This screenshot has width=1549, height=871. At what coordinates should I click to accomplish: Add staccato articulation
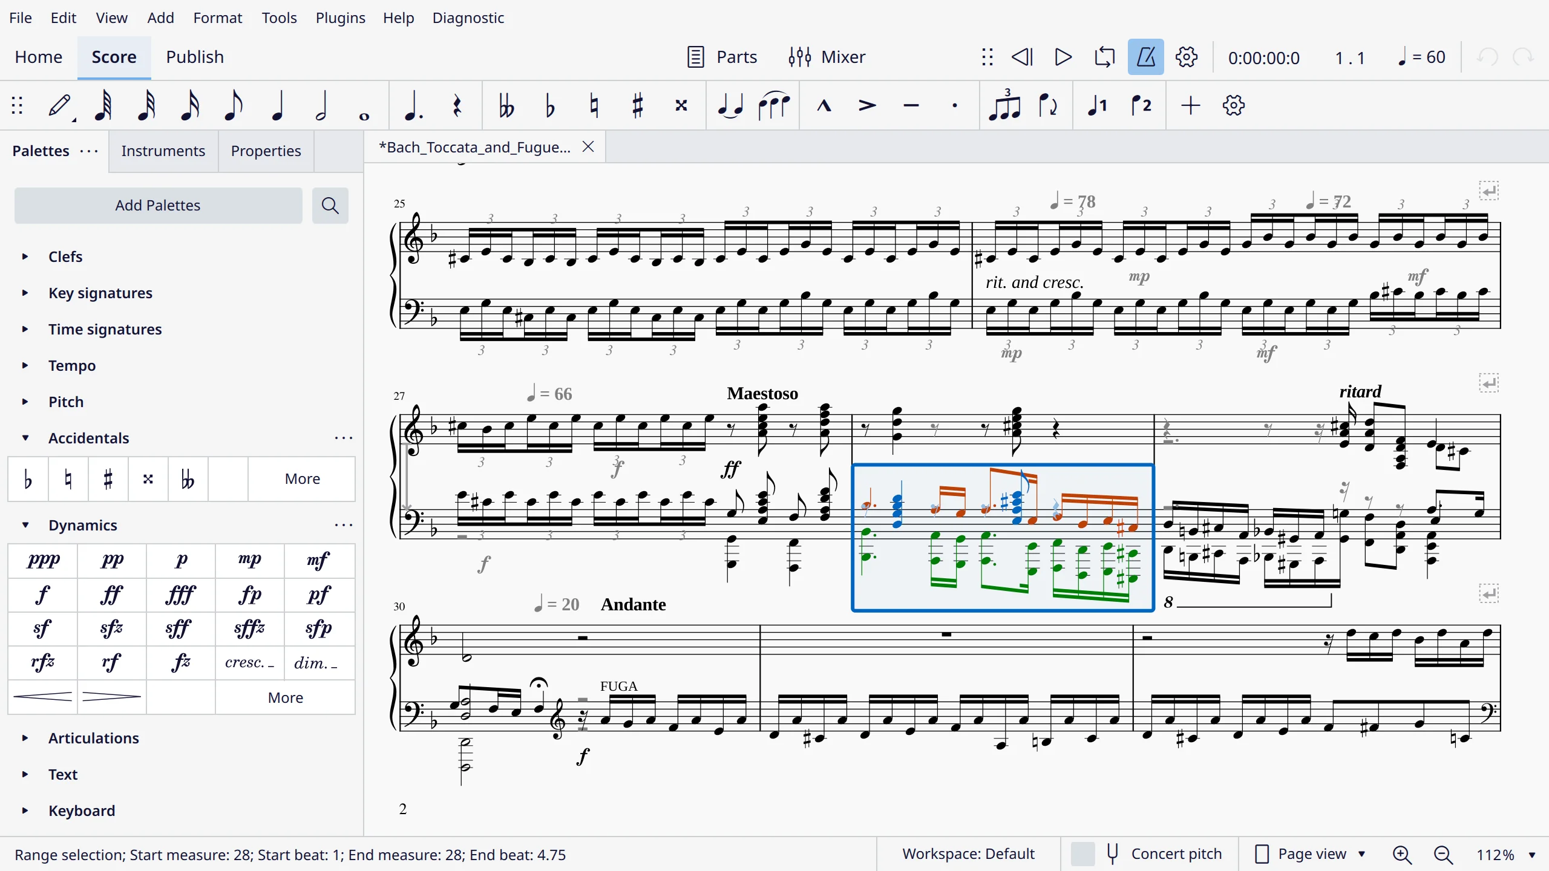[x=955, y=106]
